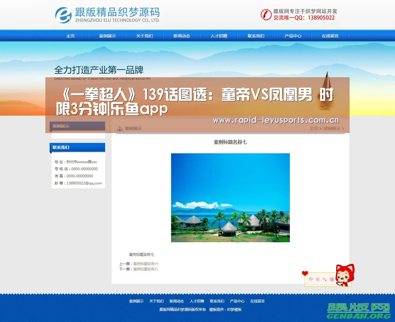The height and width of the screenshot is (322, 395).
Task: Click the caption 案例标题名称七 below image
Action: tap(142, 255)
